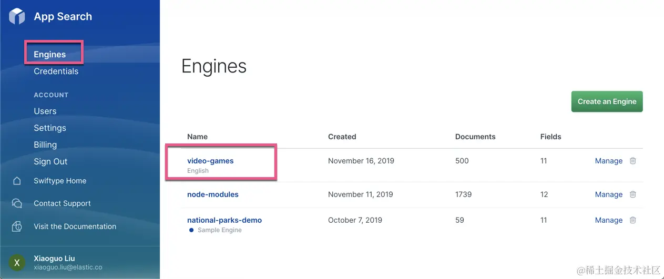This screenshot has width=664, height=279.
Task: Click trash icon for node-modules engine
Action: tap(633, 194)
